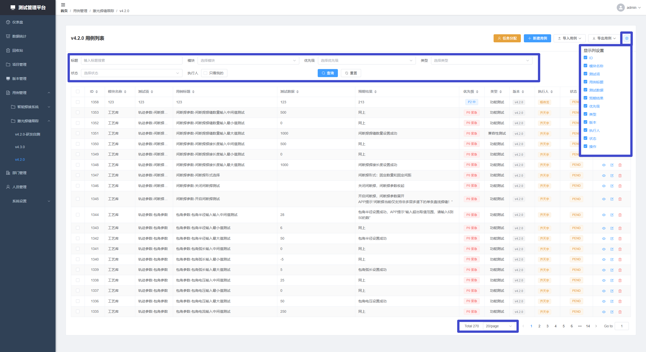Click the 查询 search button
Image resolution: width=646 pixels, height=352 pixels.
[x=328, y=73]
